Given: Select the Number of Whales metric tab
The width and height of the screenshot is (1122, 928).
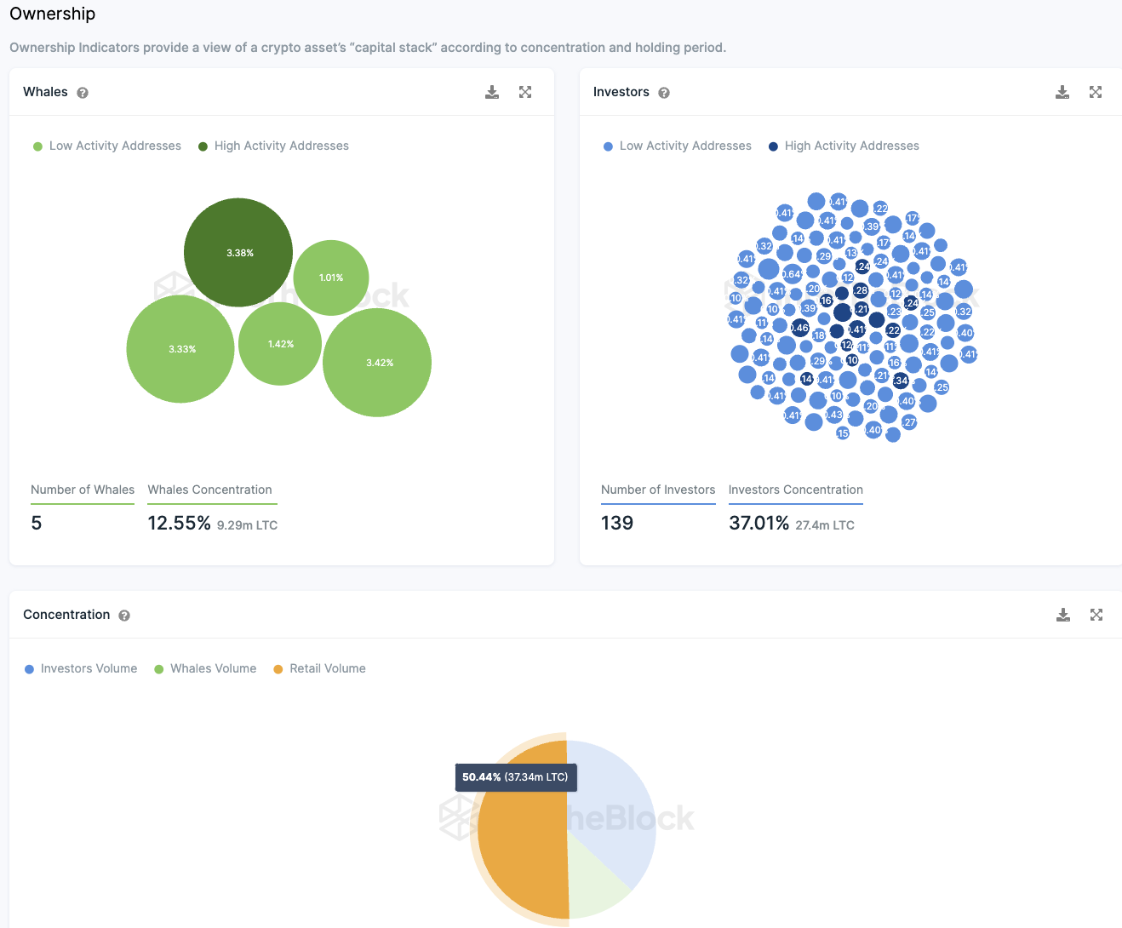Looking at the screenshot, I should point(83,490).
